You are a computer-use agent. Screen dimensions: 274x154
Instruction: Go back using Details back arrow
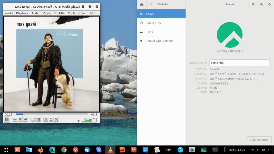(151, 4)
